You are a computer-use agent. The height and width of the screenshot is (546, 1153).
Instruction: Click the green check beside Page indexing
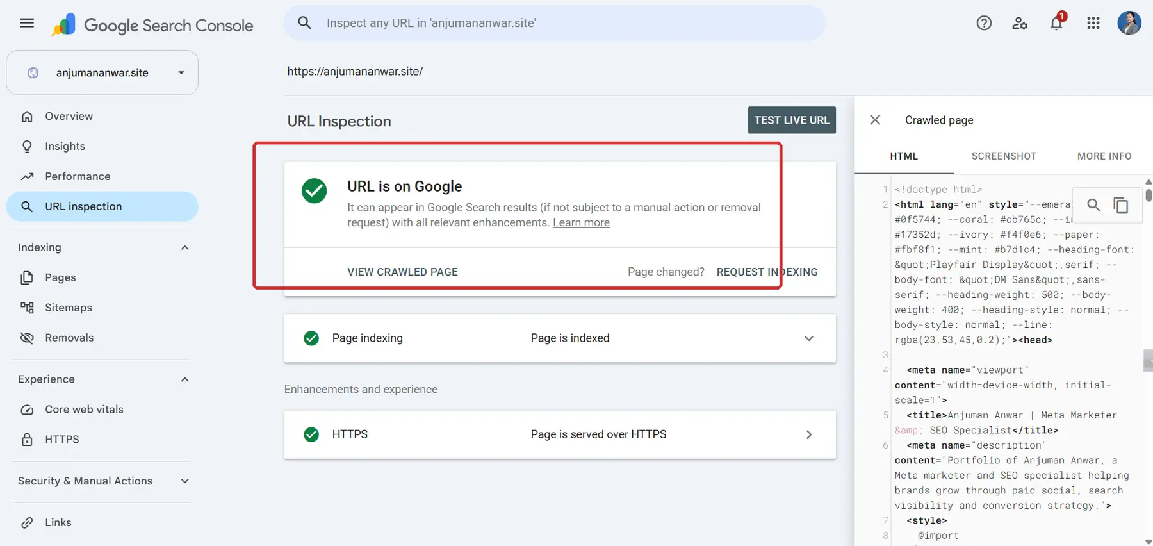point(311,338)
